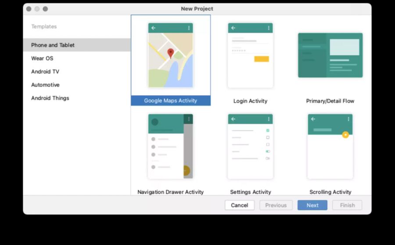Click the Primary/Detail Flow label
This screenshot has width=395, height=245.
tap(330, 101)
